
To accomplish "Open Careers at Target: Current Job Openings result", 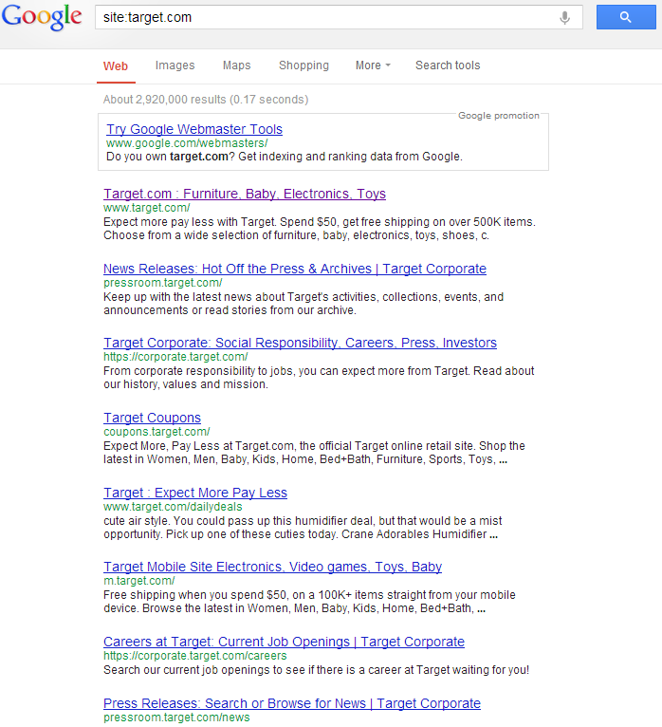I will tap(284, 643).
